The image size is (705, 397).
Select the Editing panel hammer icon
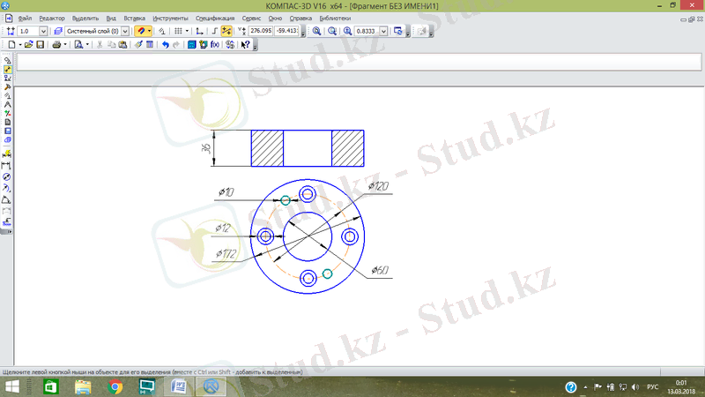pyautogui.click(x=7, y=86)
